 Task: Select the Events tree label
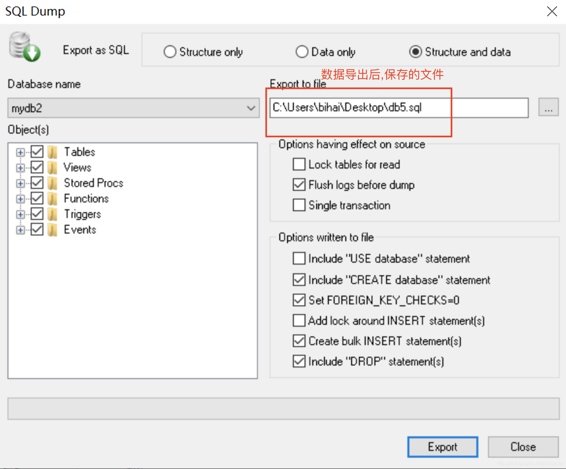tap(80, 229)
